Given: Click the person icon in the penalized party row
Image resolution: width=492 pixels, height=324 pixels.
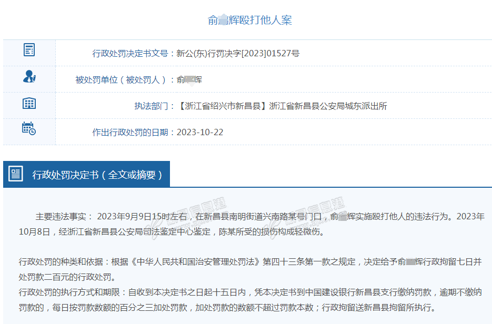Looking at the screenshot, I should 29,77.
